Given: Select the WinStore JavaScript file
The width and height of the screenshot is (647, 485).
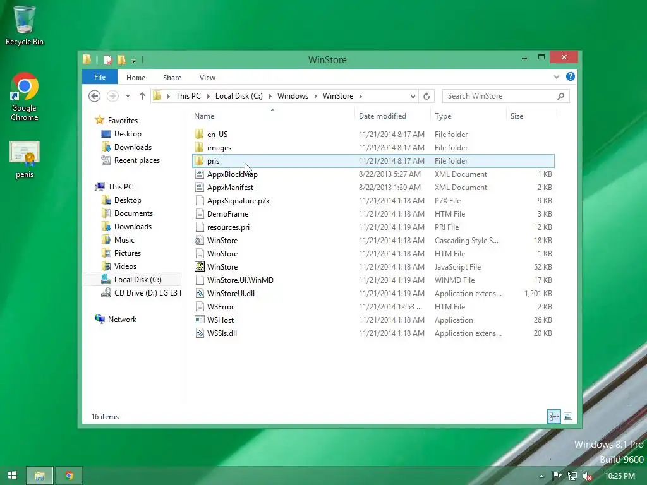Looking at the screenshot, I should (373, 267).
